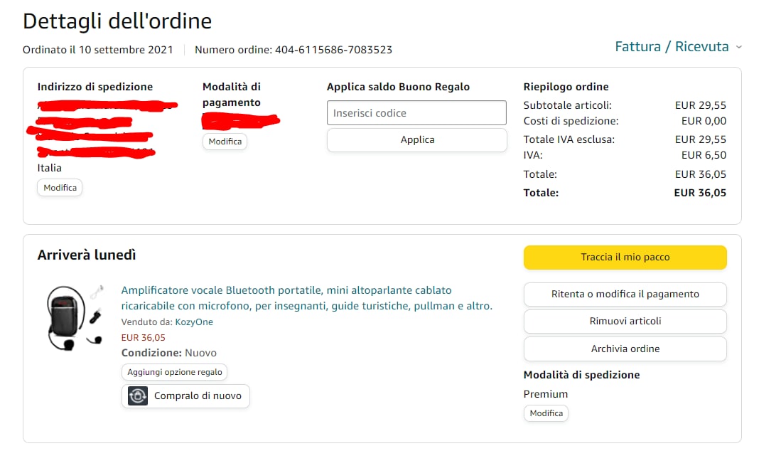Click the Italia country text
This screenshot has height=451, width=781.
click(49, 168)
